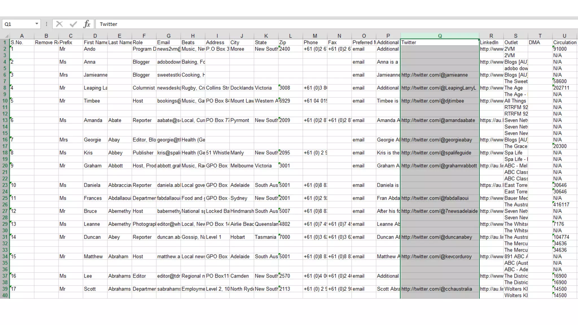Click the formula bar resize dots
This screenshot has height=325, width=578.
[x=47, y=24]
